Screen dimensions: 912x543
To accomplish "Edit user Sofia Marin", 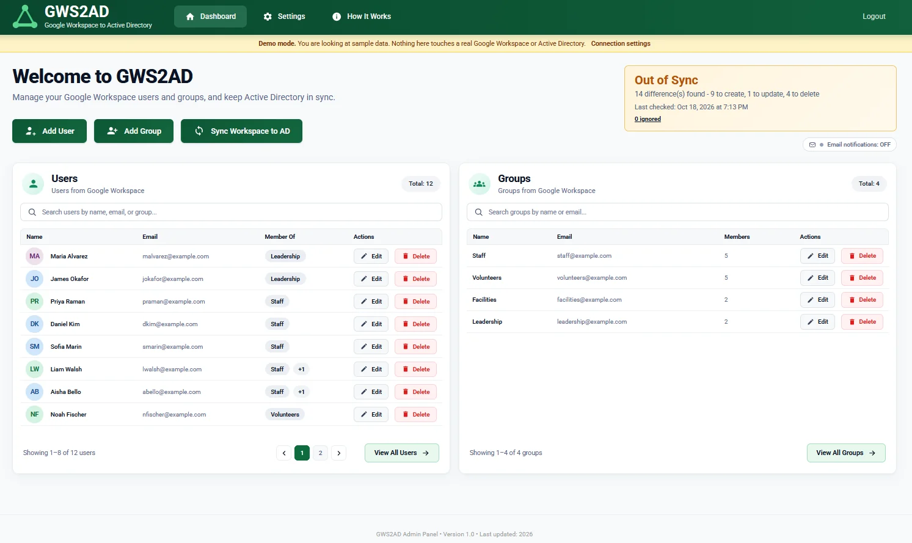I will coord(371,347).
